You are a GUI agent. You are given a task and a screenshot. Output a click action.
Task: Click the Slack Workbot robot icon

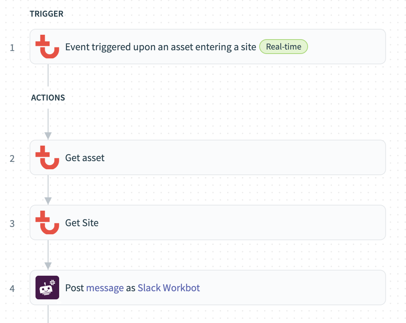point(47,288)
